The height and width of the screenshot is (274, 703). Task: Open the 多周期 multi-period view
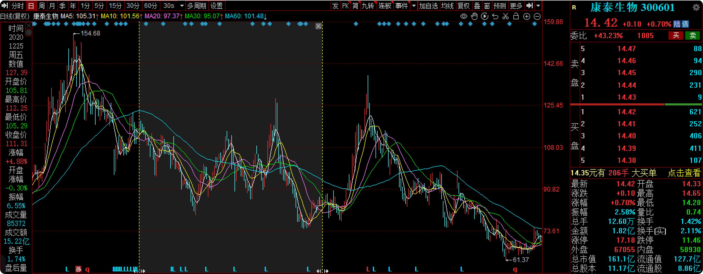(196, 5)
